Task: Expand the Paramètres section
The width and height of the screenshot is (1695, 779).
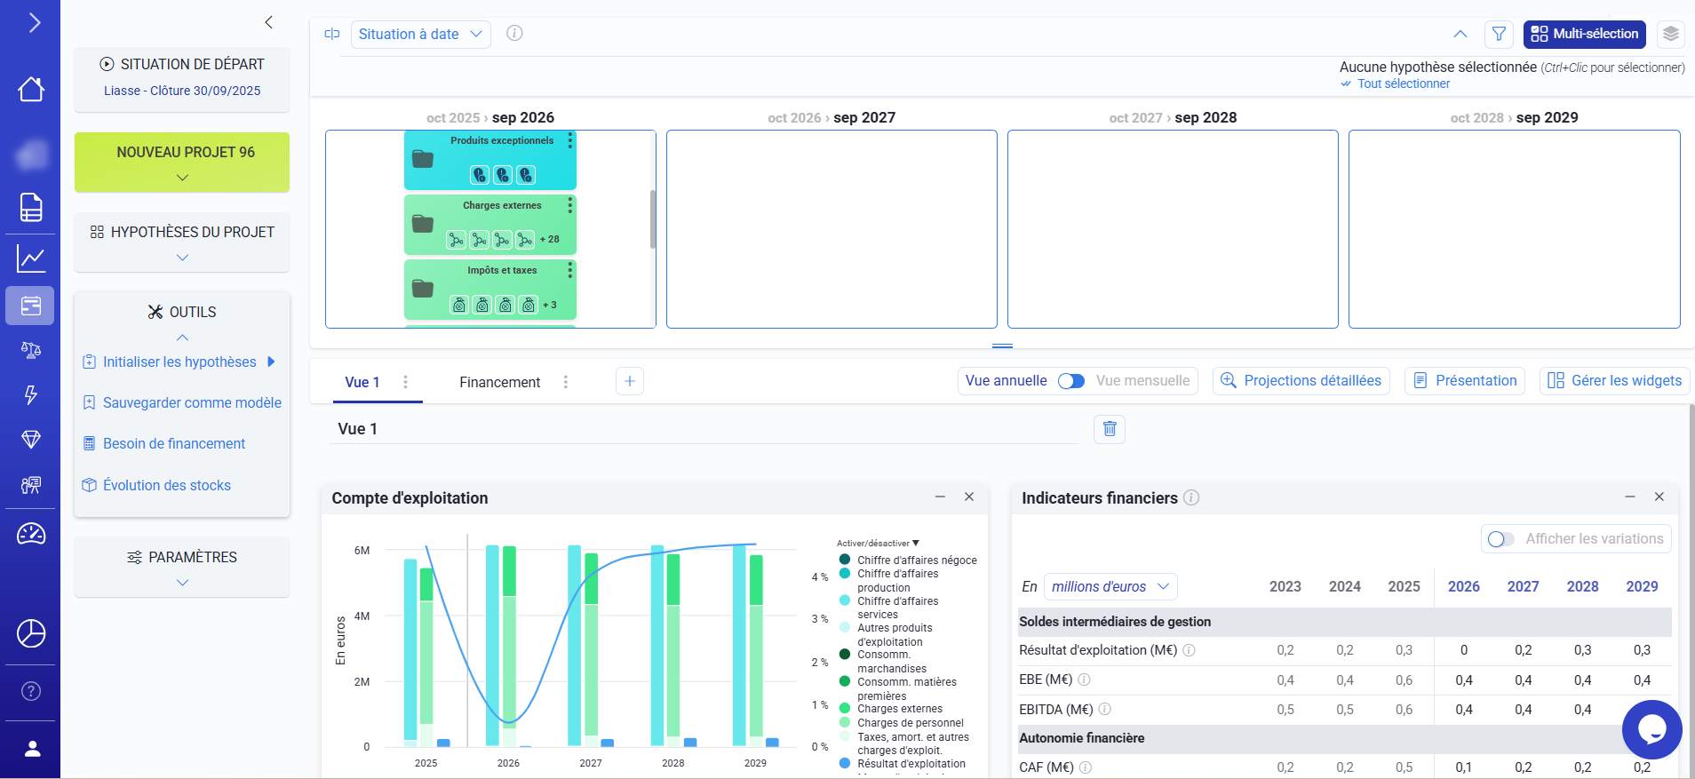Action: [x=182, y=567]
